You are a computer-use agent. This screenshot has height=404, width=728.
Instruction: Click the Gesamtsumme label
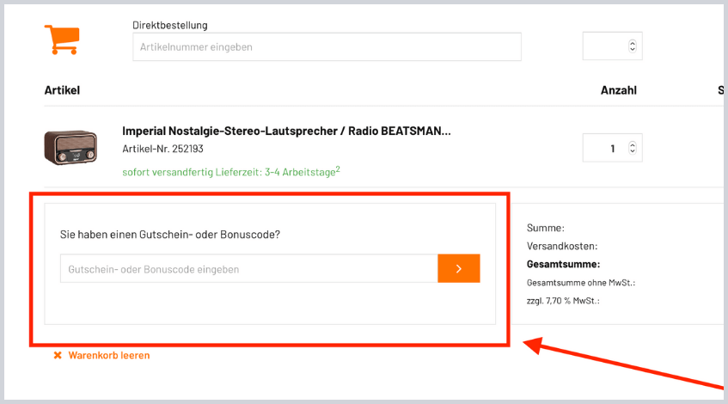tap(563, 264)
